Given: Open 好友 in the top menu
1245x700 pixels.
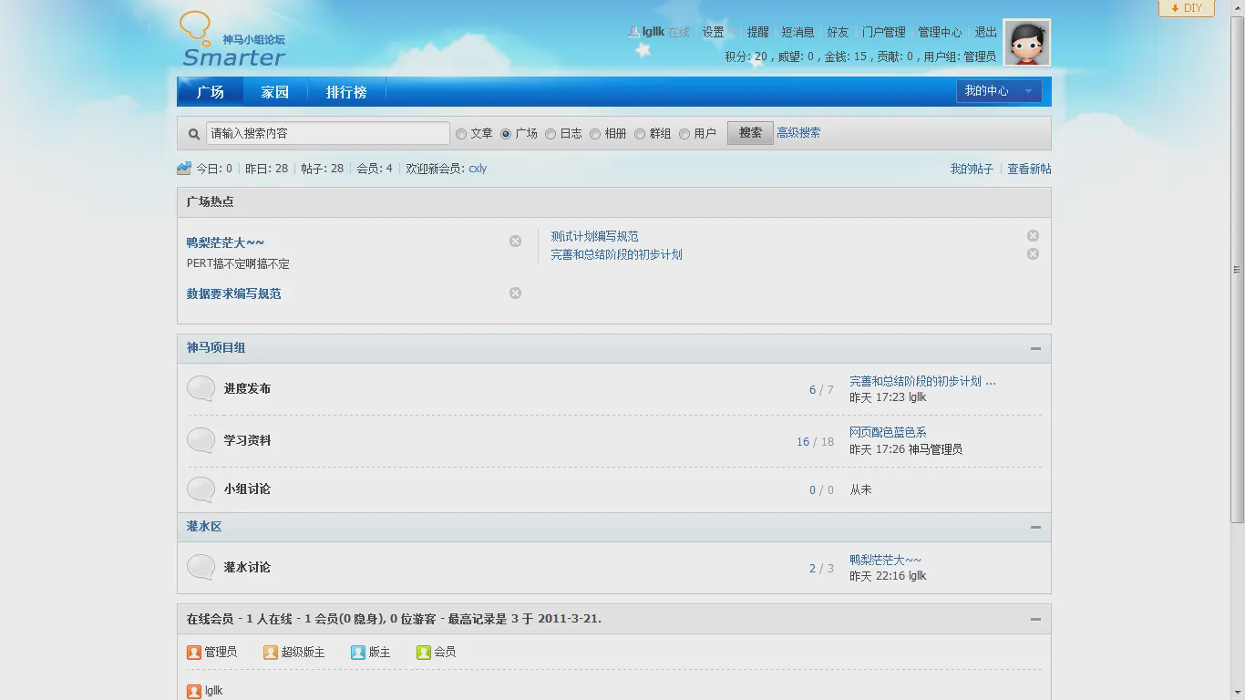Looking at the screenshot, I should point(838,32).
